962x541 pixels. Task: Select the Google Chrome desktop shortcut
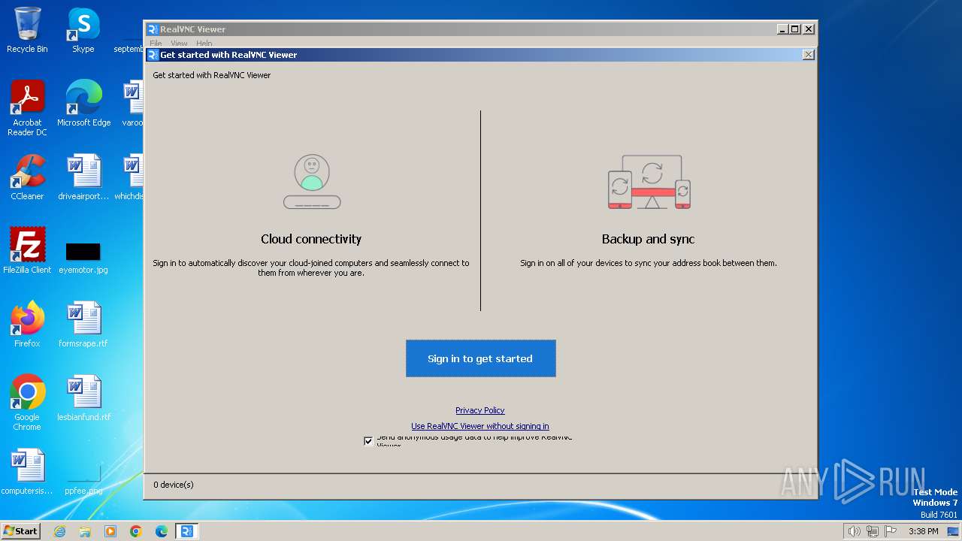(x=27, y=403)
